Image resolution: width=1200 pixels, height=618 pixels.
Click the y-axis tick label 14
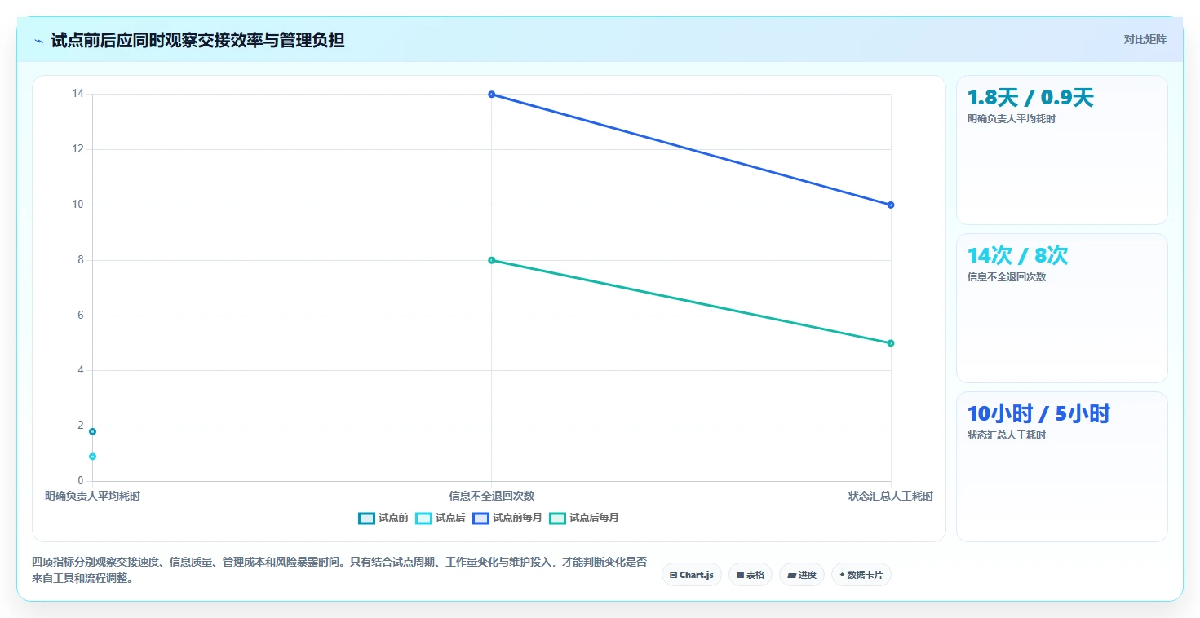(x=77, y=94)
